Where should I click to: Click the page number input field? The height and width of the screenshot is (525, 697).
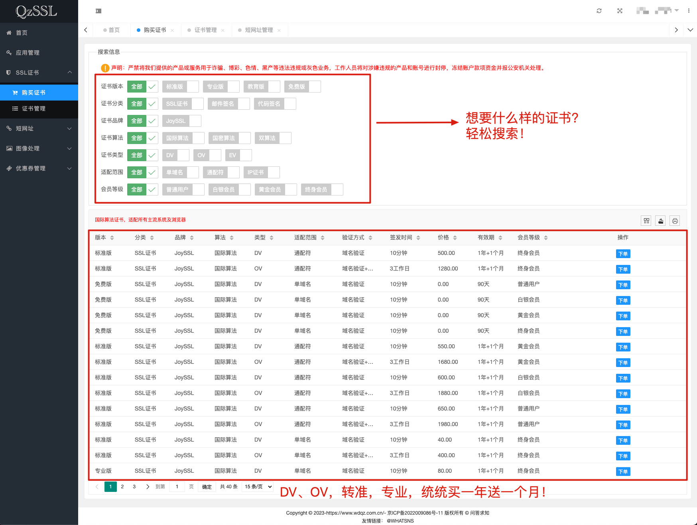click(x=177, y=487)
